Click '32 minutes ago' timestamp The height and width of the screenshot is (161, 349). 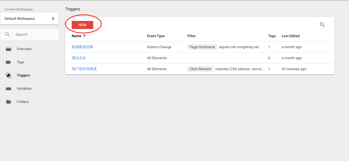pos(294,69)
